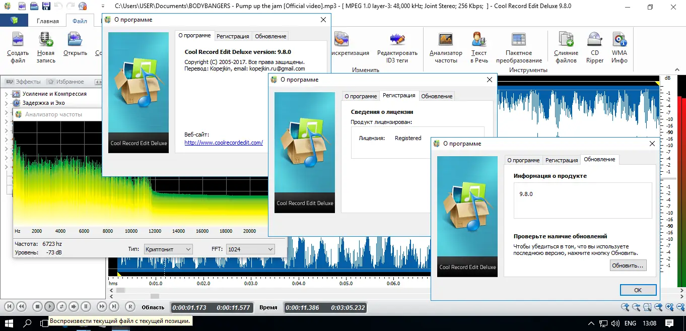Click the open folder icon in quick access bar

click(x=34, y=7)
